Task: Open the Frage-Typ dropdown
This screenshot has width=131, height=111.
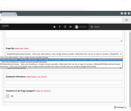Action: [64, 54]
